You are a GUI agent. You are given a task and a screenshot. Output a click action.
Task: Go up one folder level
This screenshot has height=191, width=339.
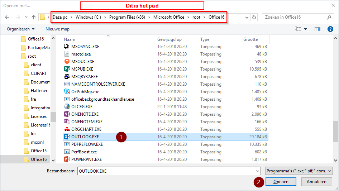tap(34, 17)
